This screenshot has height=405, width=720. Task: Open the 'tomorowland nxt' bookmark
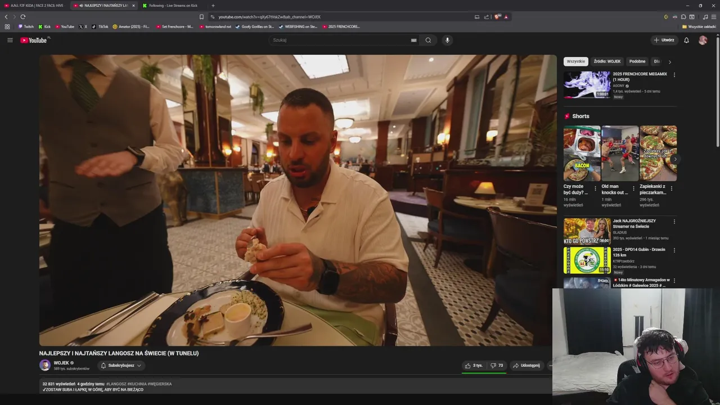coord(215,26)
